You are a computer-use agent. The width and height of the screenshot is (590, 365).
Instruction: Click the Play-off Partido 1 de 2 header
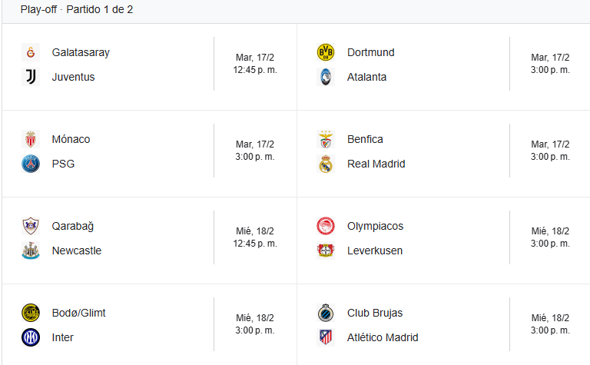77,9
